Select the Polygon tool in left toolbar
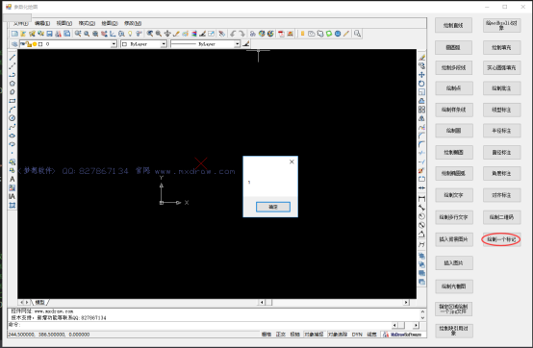The width and height of the screenshot is (533, 348). coord(13,84)
